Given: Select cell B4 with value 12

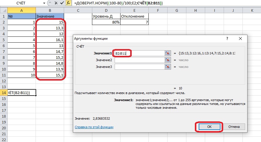Looking at the screenshot, I should click(x=50, y=34).
